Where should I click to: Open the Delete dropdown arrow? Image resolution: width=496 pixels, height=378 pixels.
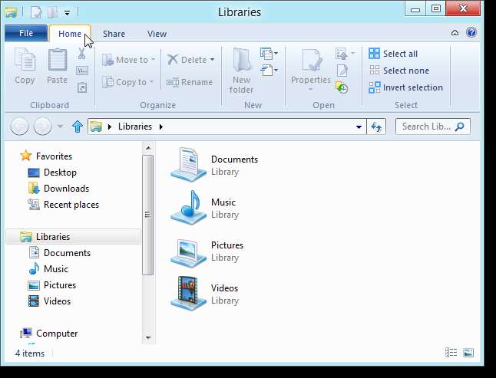(212, 60)
